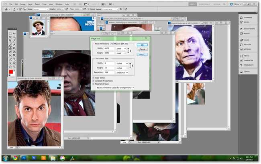Click Cancel in Image Size dialog
This screenshot has height=164, width=261.
coord(142,49)
